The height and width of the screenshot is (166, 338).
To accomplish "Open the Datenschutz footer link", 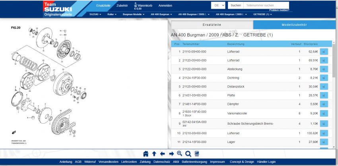I will coord(162,162).
